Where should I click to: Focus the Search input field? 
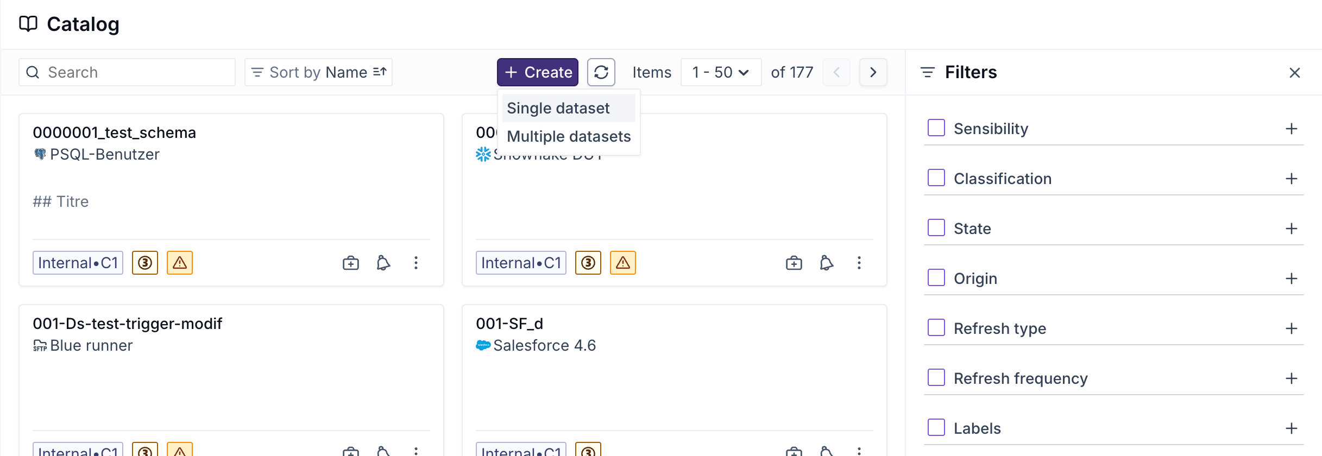tap(127, 72)
